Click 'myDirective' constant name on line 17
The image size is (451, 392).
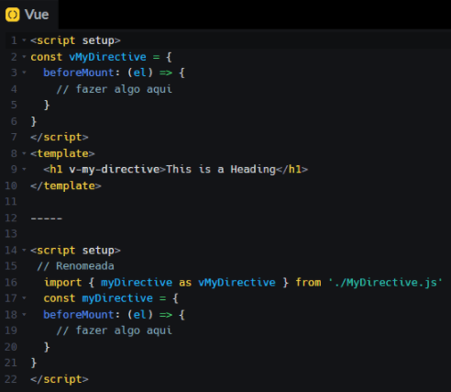tap(117, 298)
